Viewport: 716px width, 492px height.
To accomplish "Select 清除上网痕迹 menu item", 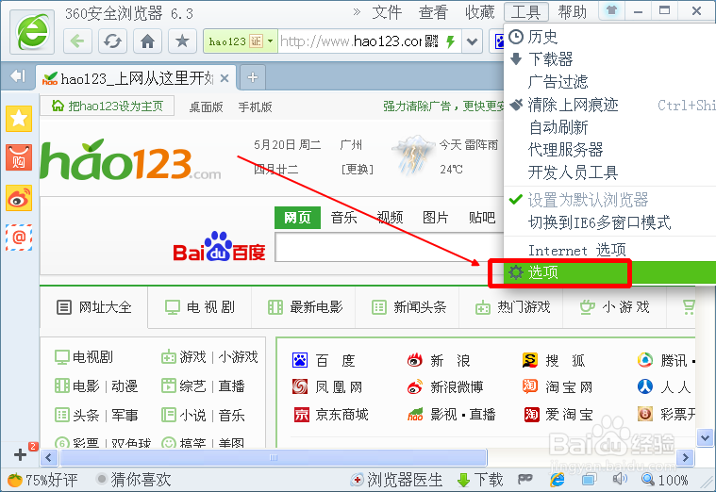I will (610, 105).
